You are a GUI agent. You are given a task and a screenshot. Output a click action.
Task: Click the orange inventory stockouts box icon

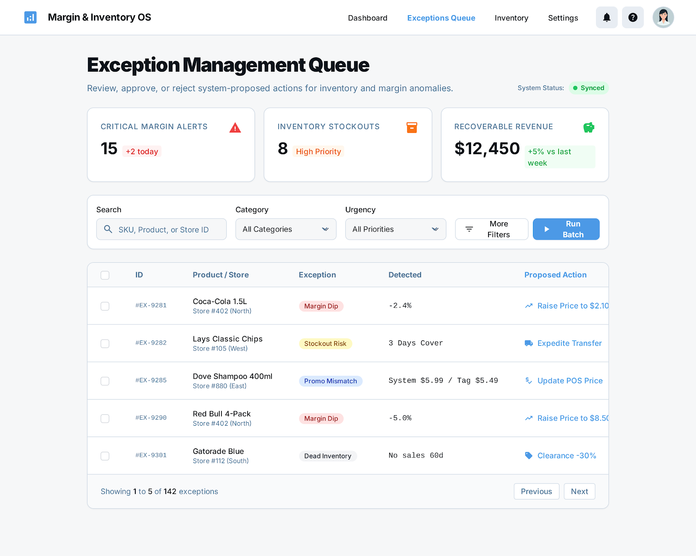[x=412, y=127]
